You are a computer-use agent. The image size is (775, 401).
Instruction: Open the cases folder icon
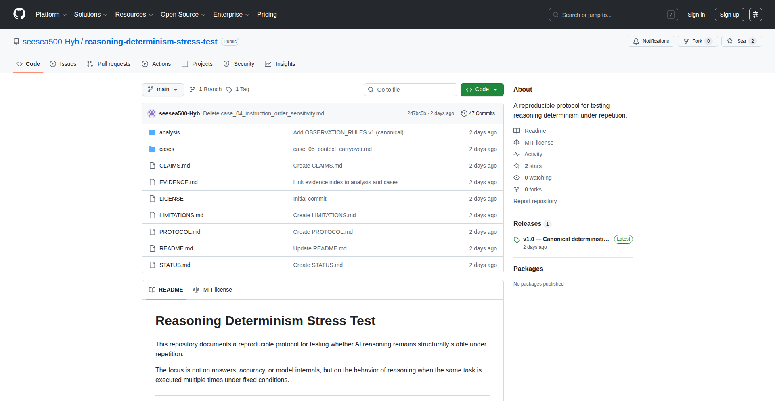click(x=152, y=149)
